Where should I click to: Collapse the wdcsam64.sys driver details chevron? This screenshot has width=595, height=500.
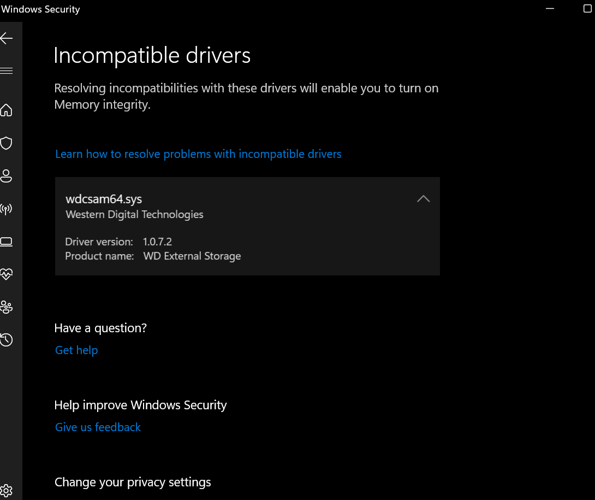[423, 199]
